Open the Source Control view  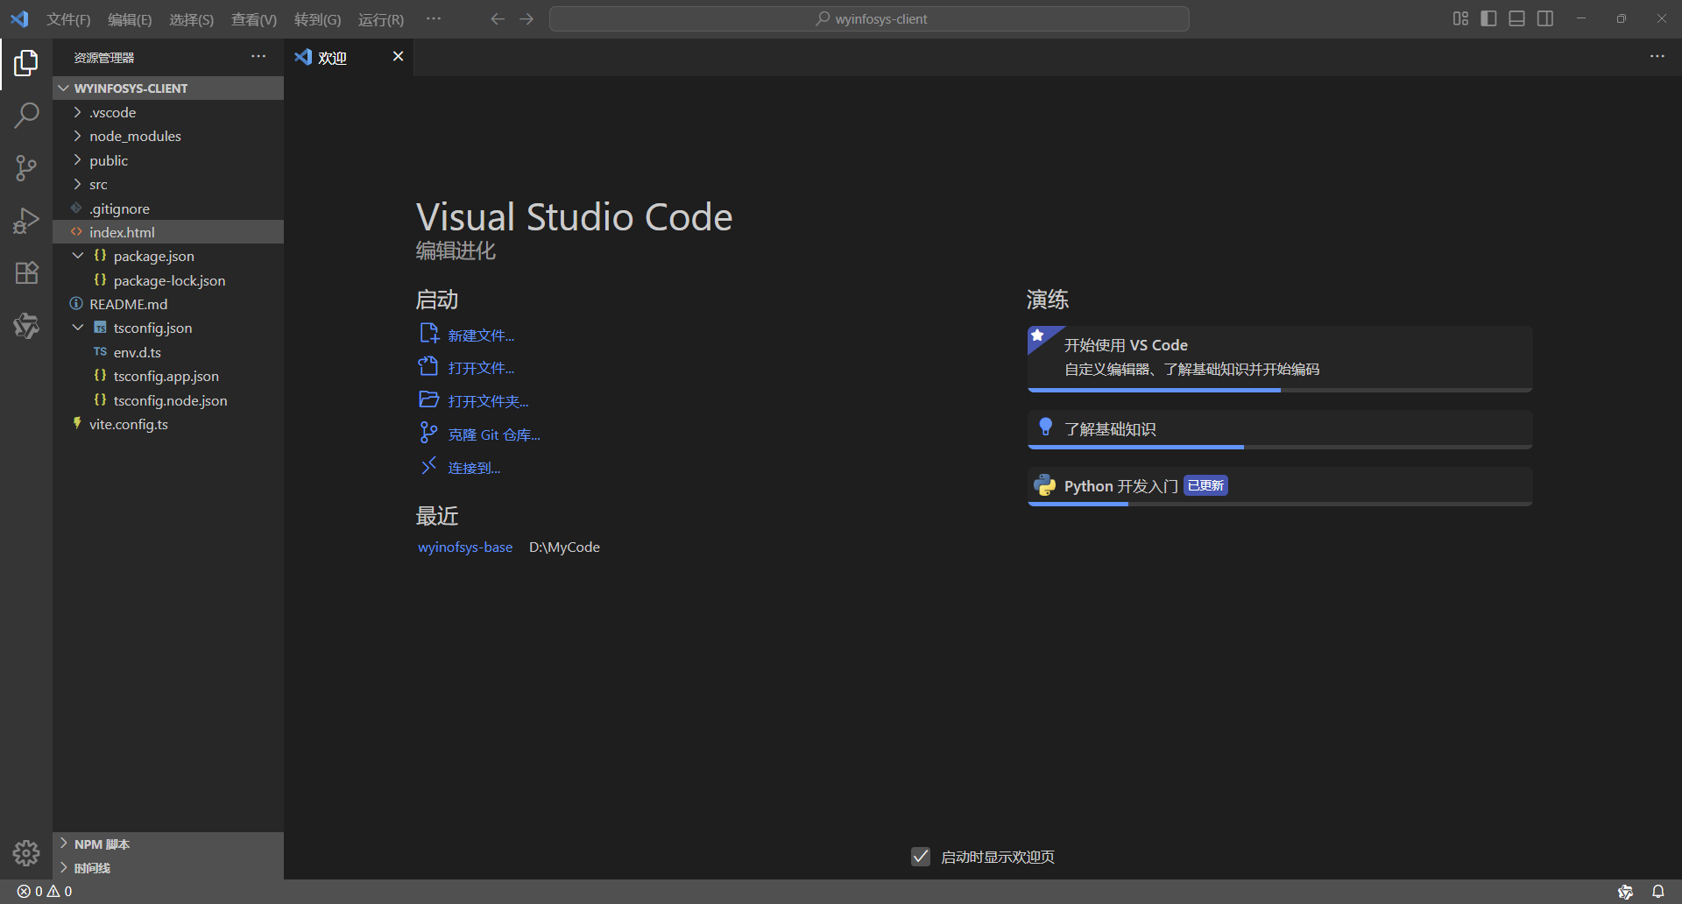27,167
